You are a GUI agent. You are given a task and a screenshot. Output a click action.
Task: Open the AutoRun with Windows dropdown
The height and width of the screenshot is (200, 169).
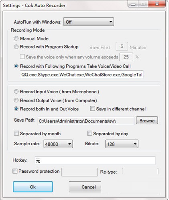[89, 22]
